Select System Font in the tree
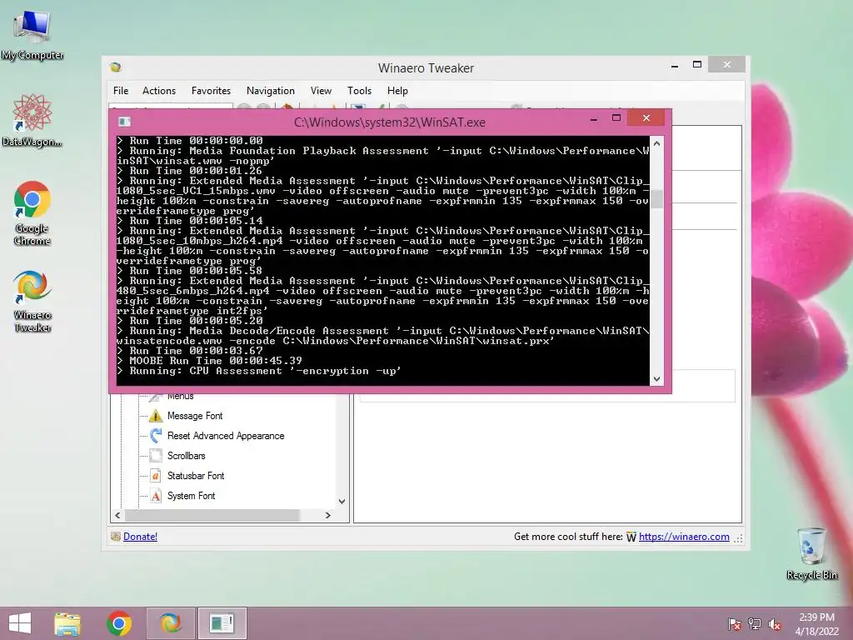853x640 pixels. click(x=191, y=496)
